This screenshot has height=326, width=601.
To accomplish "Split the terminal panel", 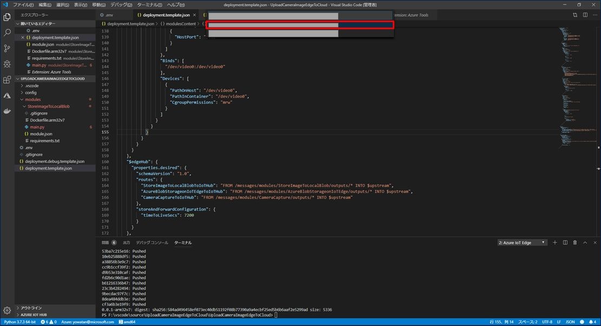I will (x=564, y=242).
